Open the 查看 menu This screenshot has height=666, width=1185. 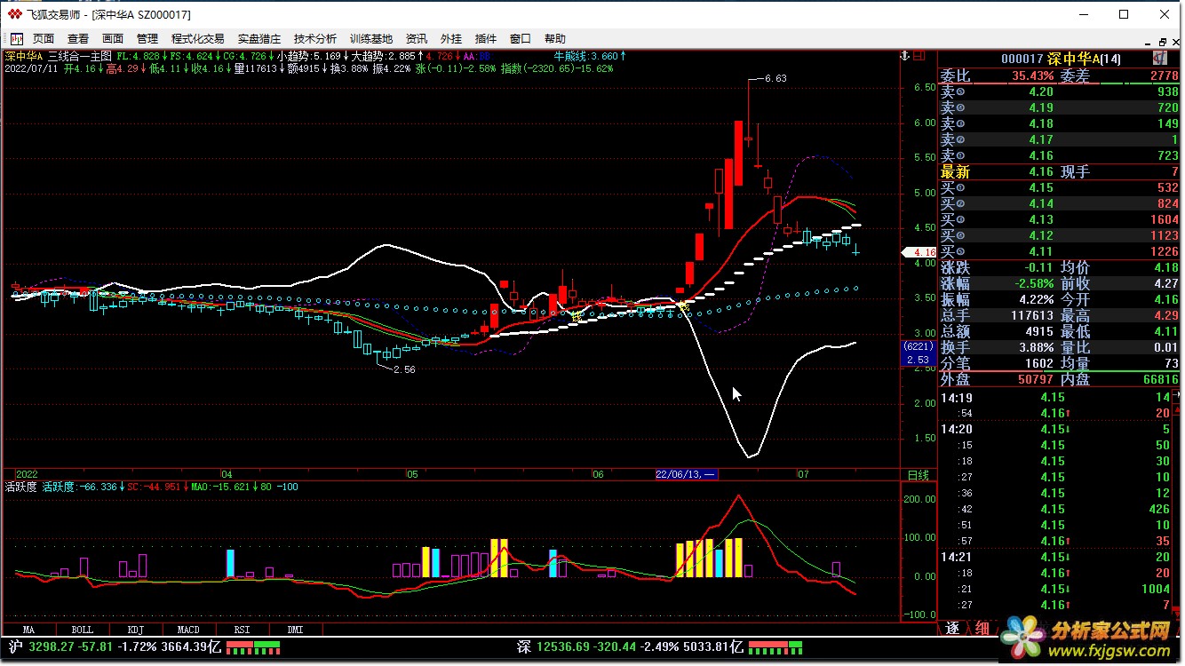[78, 39]
